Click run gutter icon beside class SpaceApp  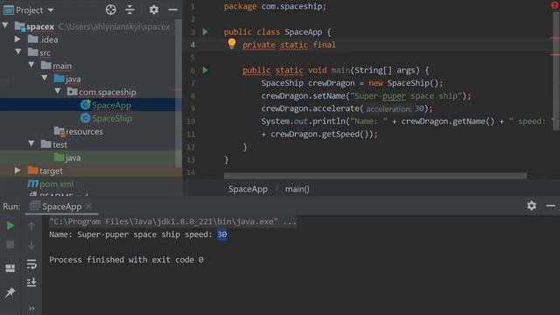coord(206,31)
